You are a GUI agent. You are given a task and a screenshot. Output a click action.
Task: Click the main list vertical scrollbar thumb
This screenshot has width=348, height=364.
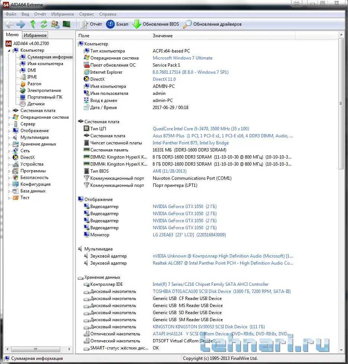341,104
